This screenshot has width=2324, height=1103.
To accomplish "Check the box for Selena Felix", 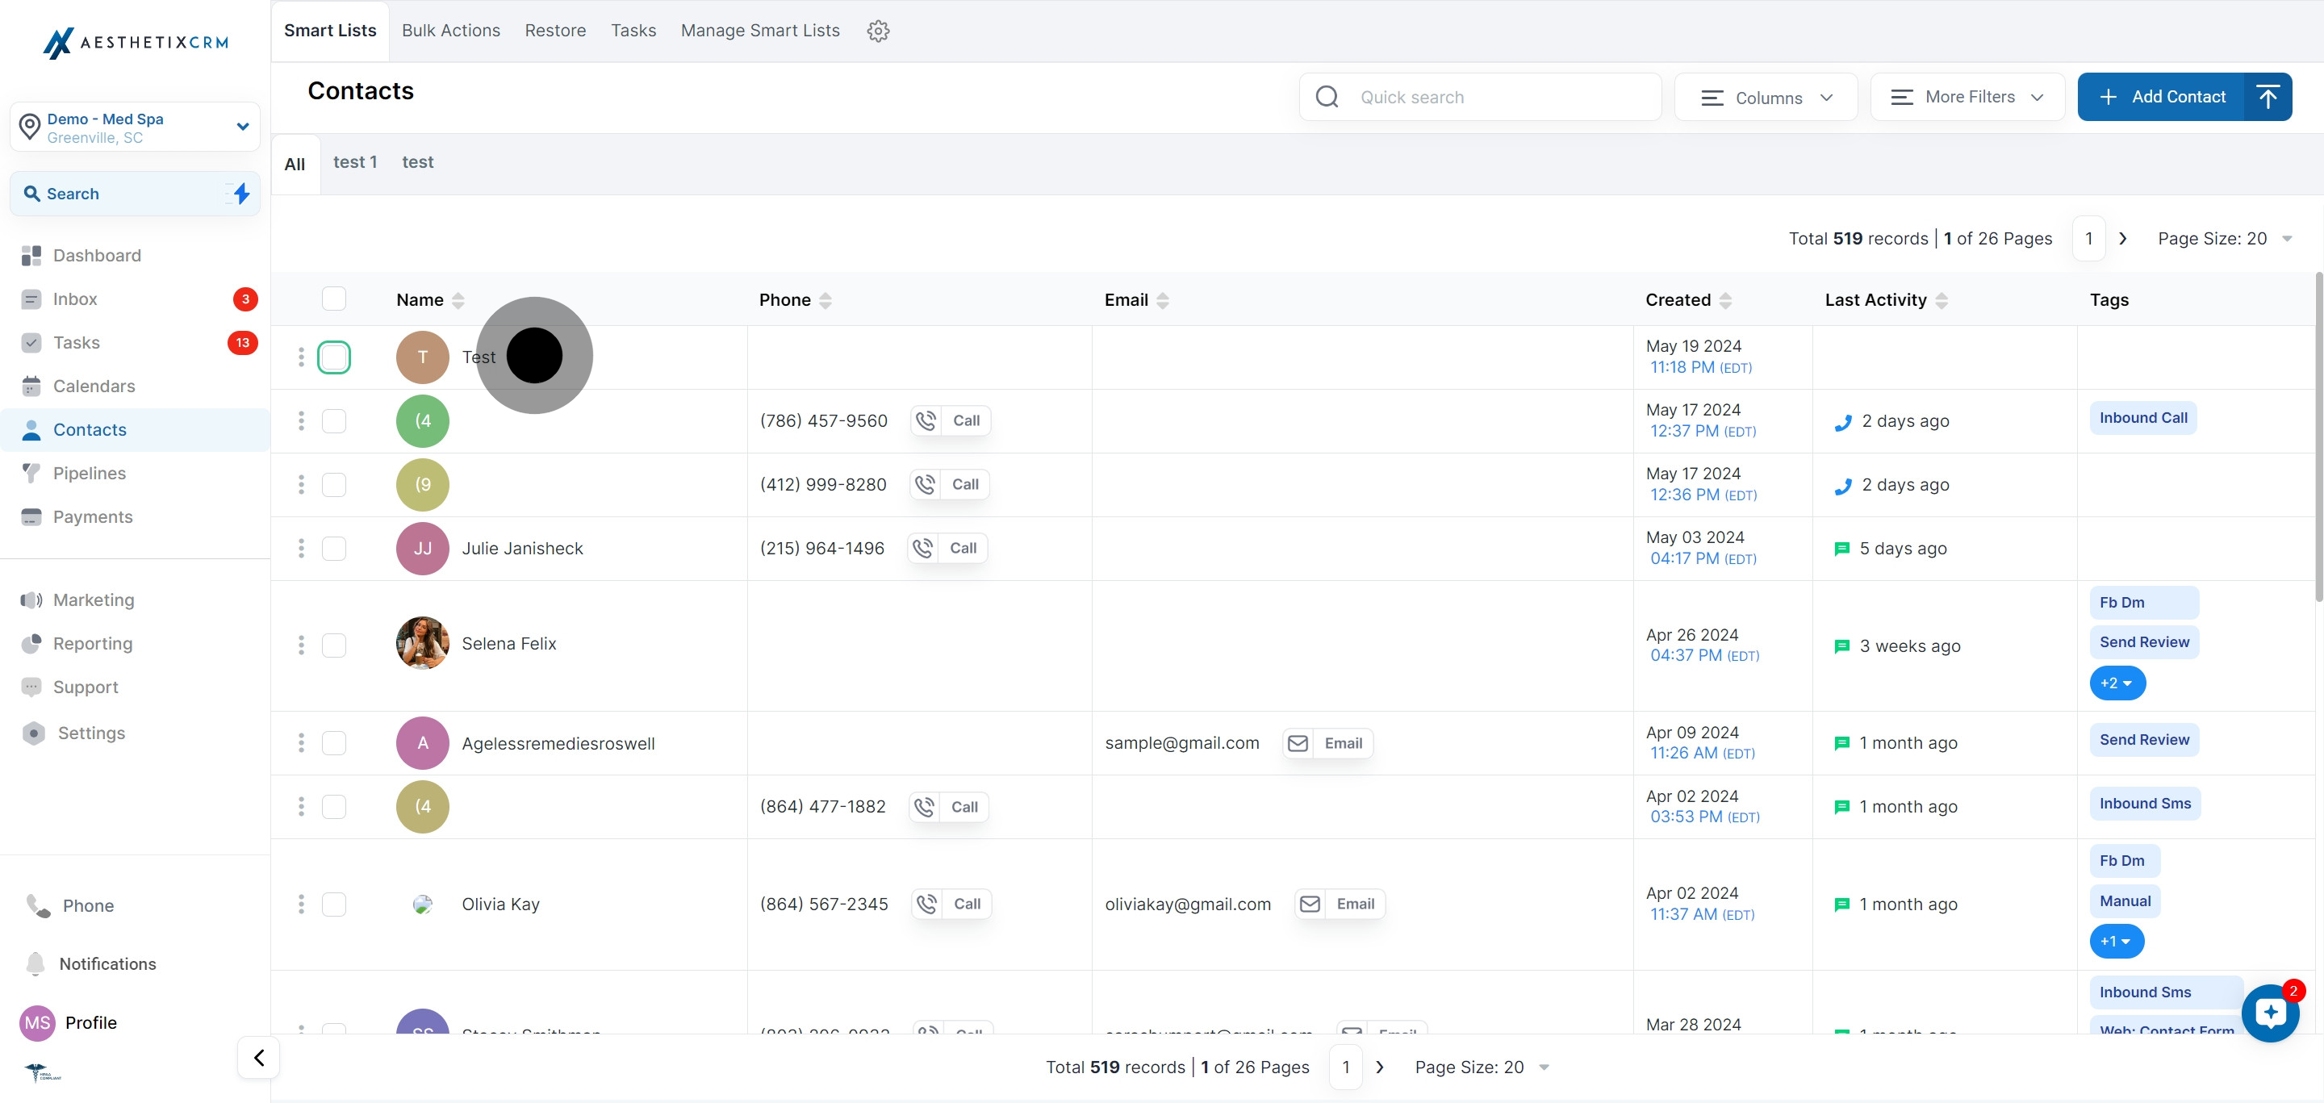I will tap(334, 645).
